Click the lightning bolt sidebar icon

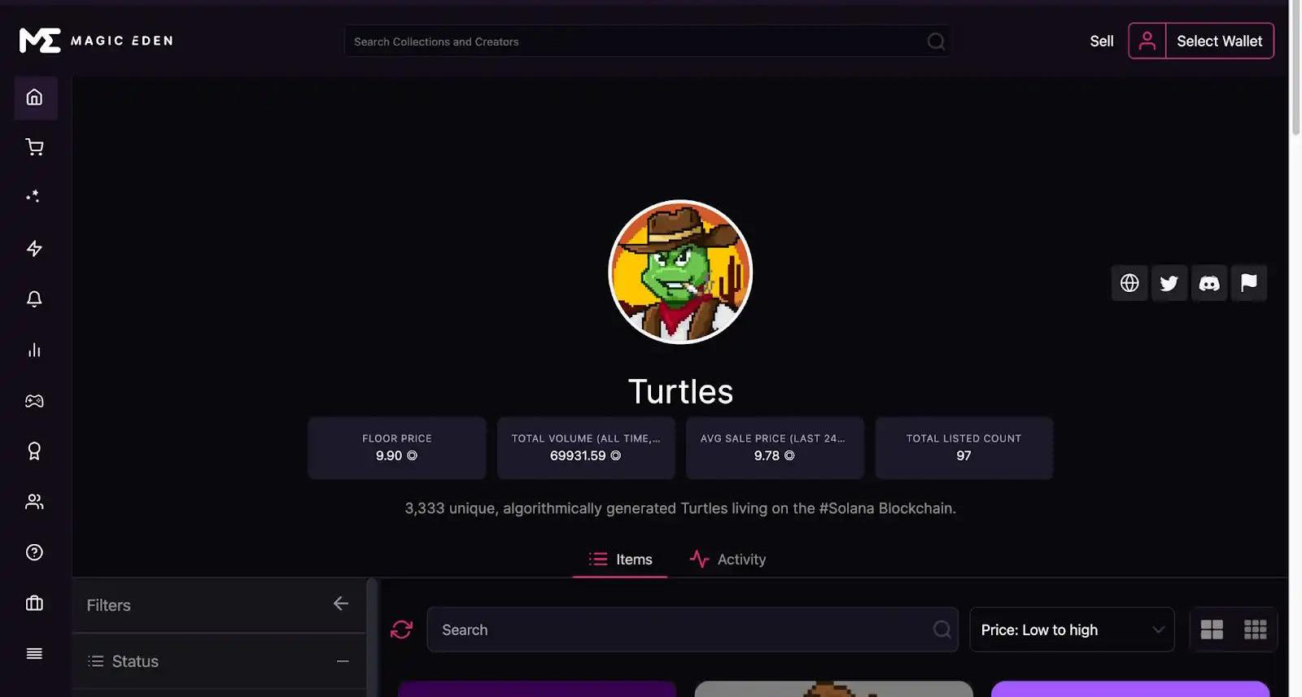[x=34, y=249]
